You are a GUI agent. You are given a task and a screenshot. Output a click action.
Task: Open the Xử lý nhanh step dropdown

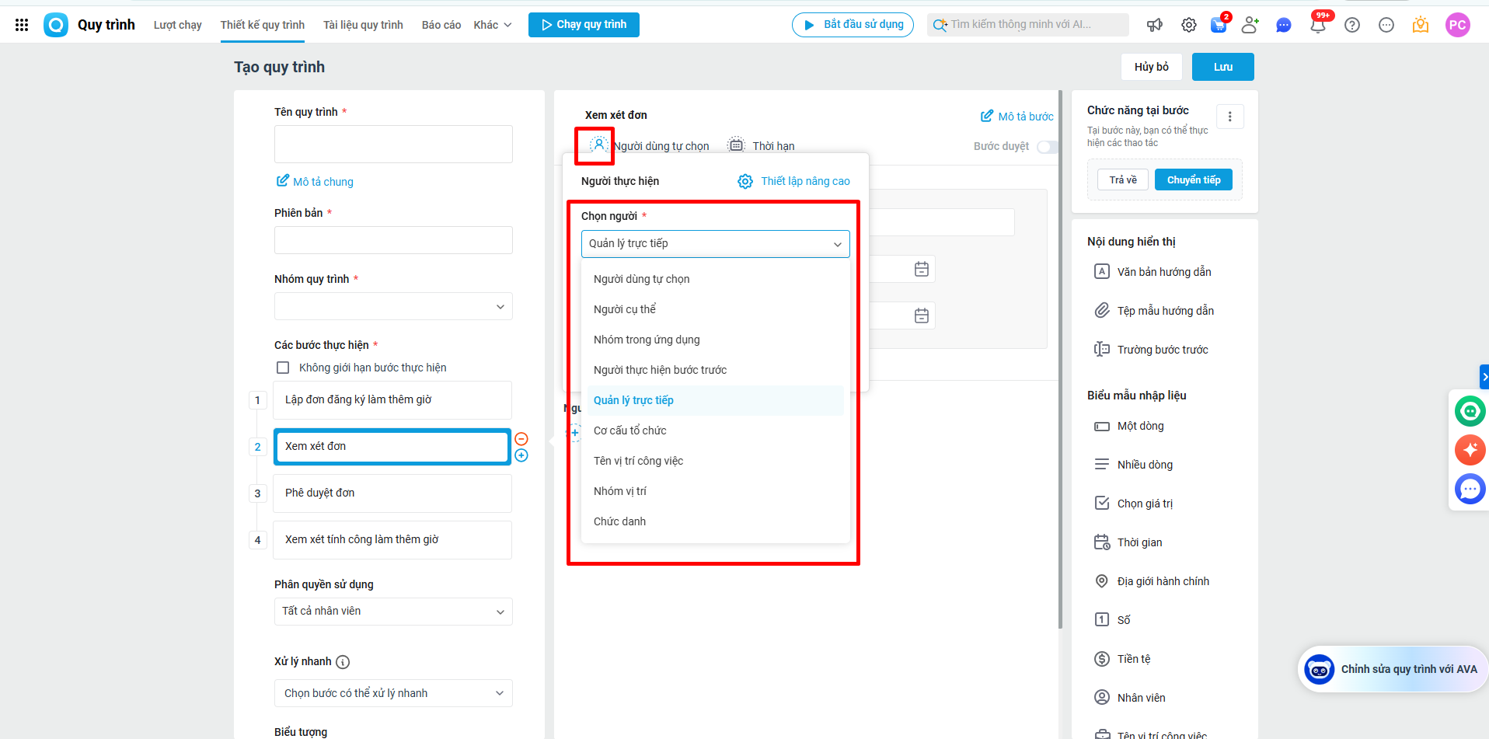click(x=393, y=693)
